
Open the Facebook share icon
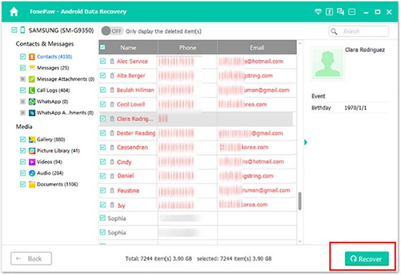click(x=329, y=12)
